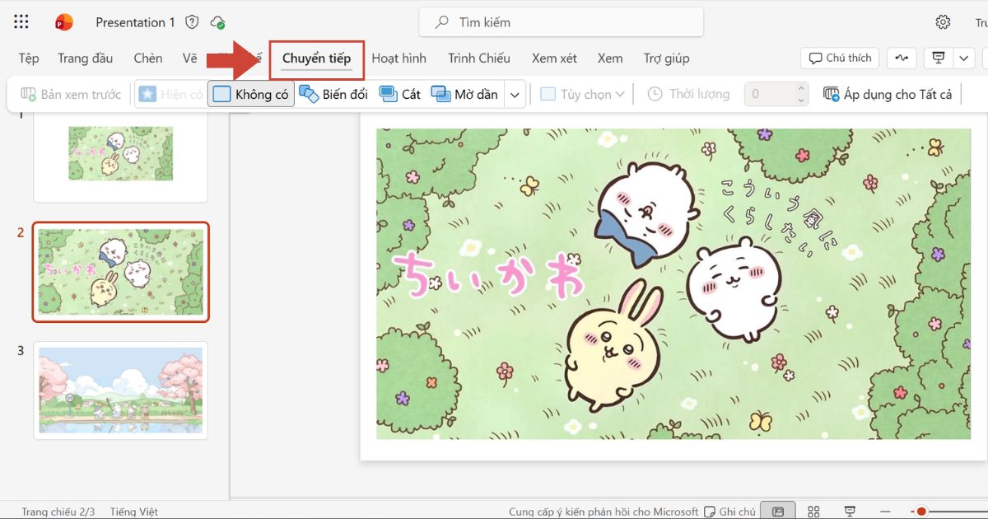Select slide 3 thumbnail with cherry blossoms

(120, 390)
